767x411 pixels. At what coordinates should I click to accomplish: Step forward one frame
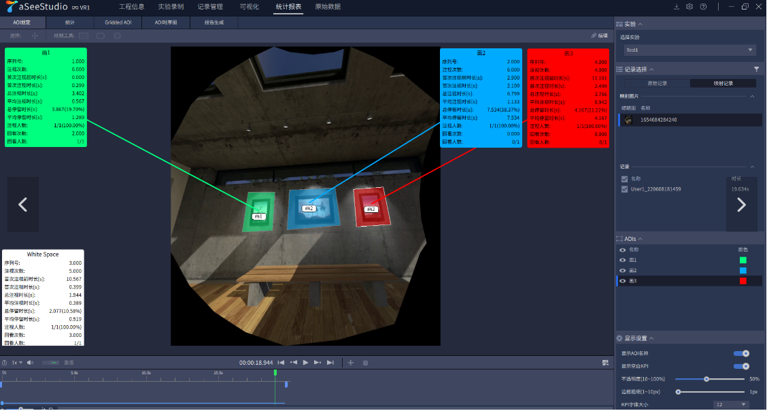pyautogui.click(x=318, y=363)
